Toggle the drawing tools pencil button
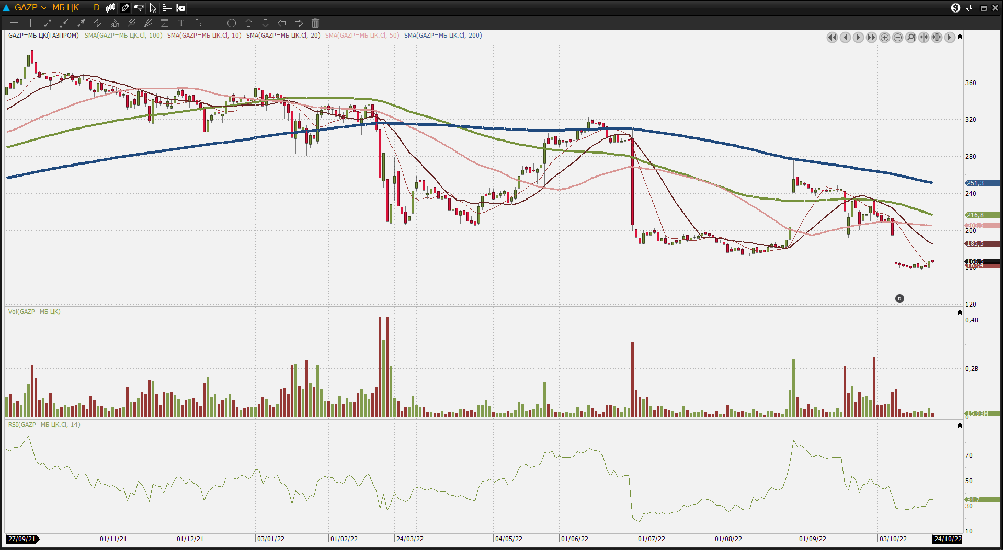The width and height of the screenshot is (1003, 550). pyautogui.click(x=125, y=8)
